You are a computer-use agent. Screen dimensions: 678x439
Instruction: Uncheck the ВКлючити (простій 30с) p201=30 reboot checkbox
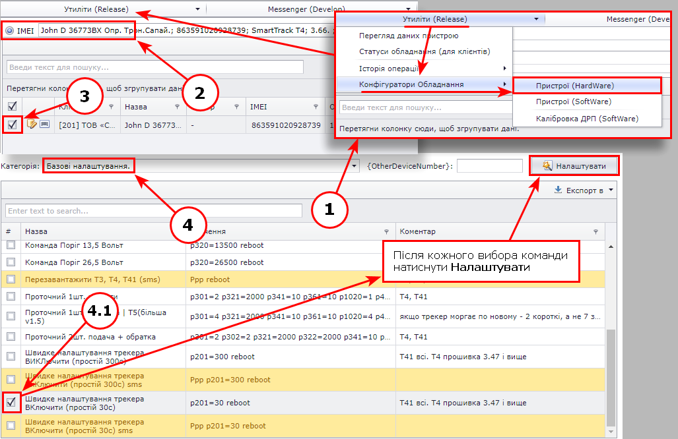[x=11, y=402]
